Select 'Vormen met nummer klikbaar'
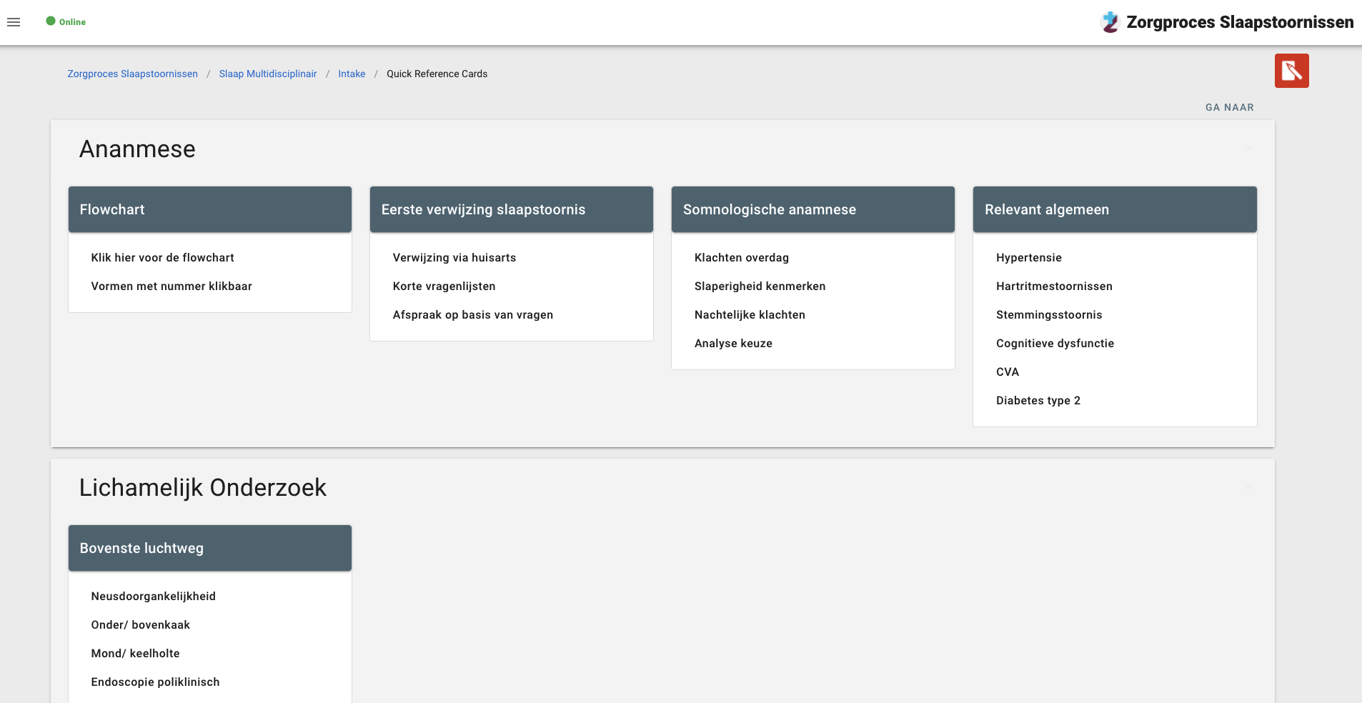The width and height of the screenshot is (1362, 703). [172, 286]
